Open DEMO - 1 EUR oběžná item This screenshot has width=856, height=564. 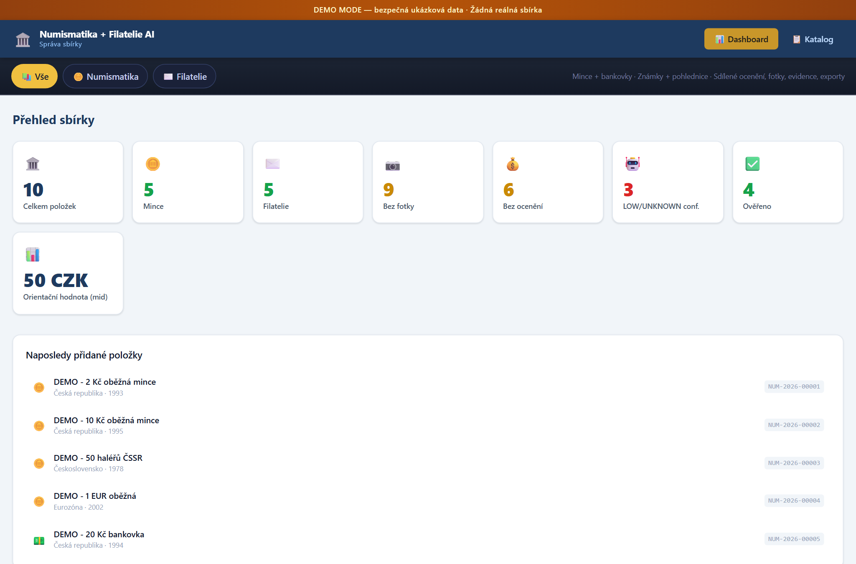[x=428, y=501]
